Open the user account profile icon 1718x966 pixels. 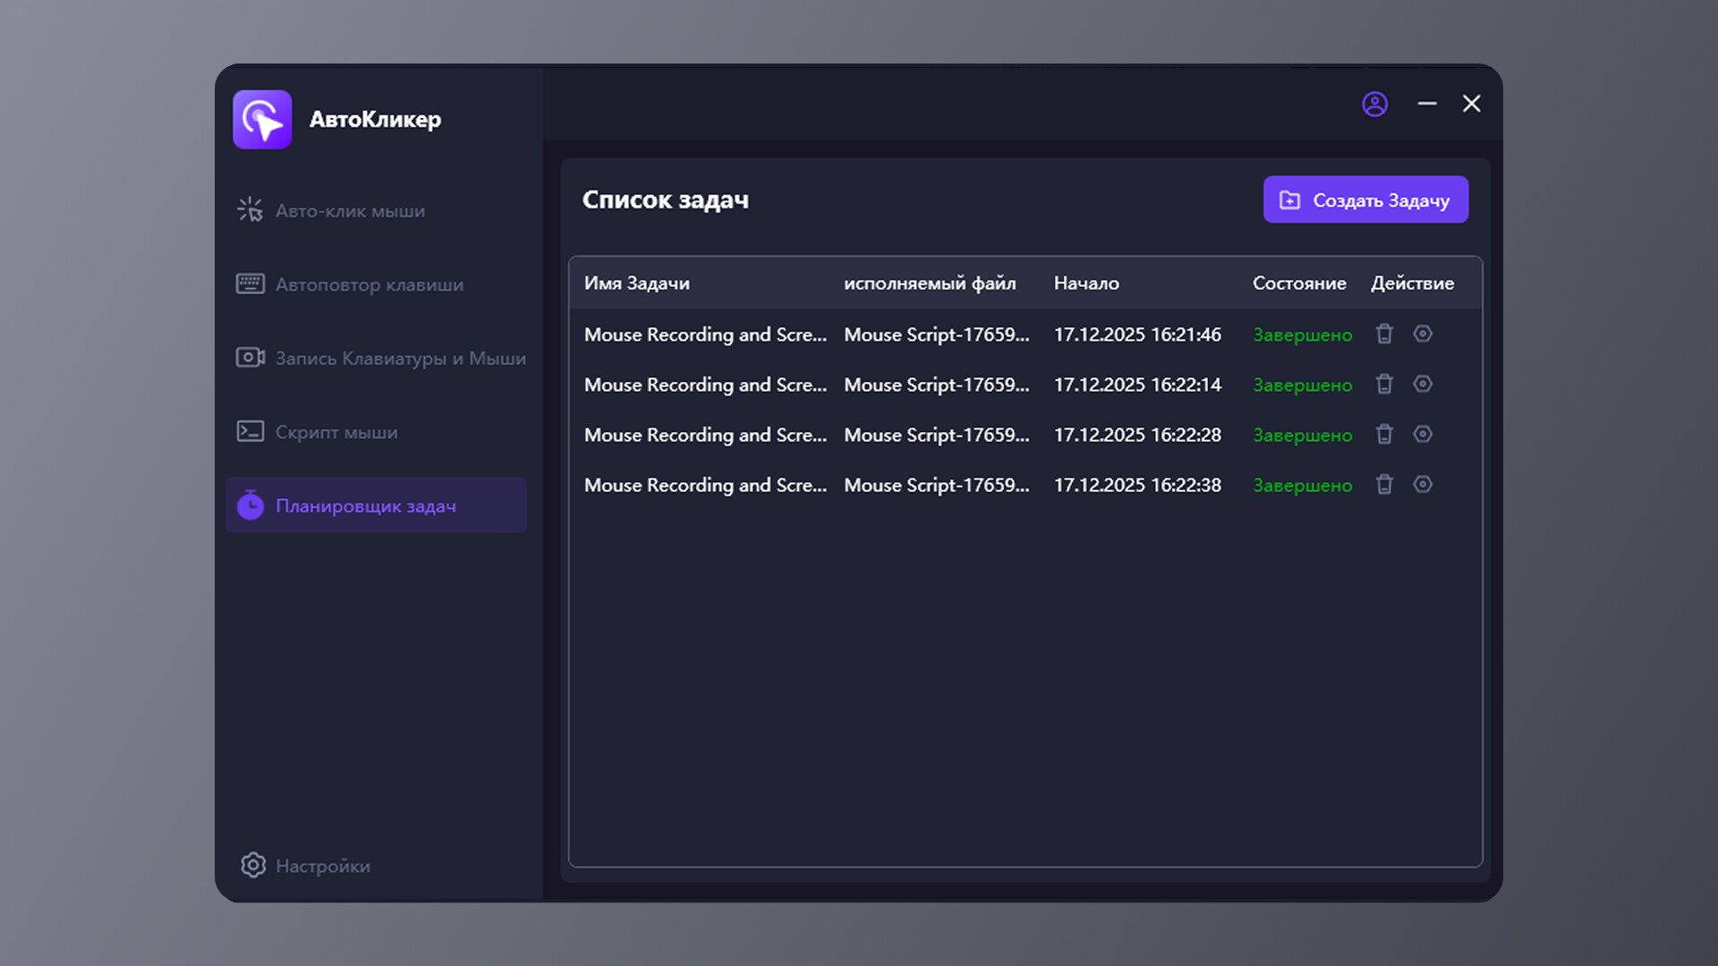tap(1374, 105)
